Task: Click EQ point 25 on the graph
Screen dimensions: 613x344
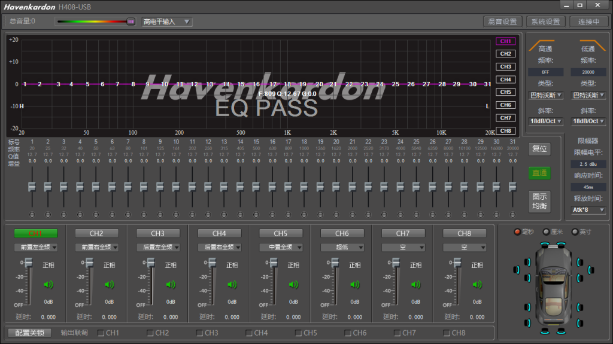Action: tap(396, 84)
